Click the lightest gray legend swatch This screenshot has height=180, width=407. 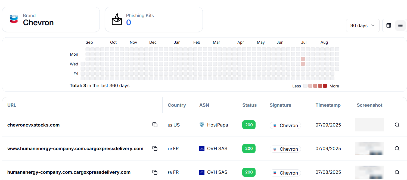305,86
